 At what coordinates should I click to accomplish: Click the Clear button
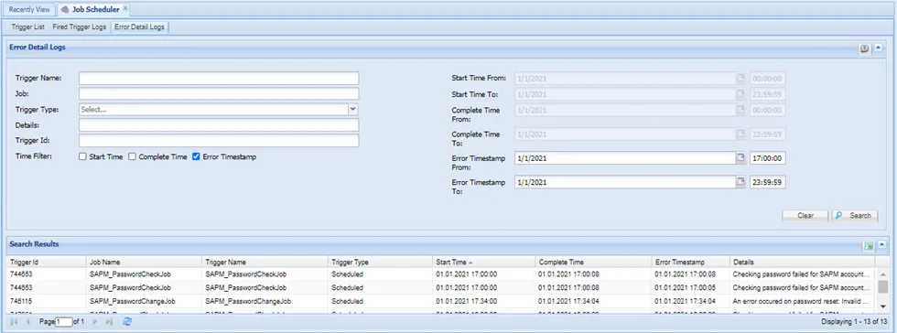805,216
